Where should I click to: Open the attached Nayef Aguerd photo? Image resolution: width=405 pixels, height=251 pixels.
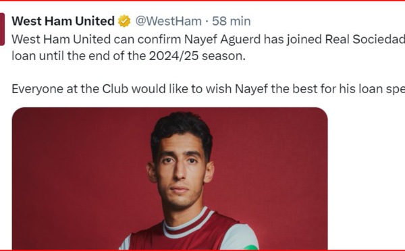[x=169, y=178]
